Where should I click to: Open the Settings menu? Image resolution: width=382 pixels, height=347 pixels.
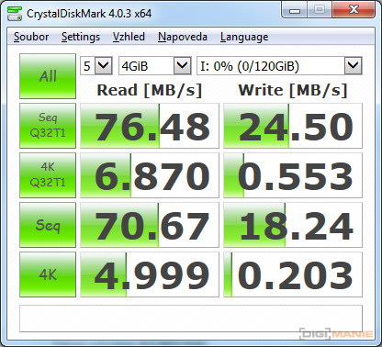point(81,37)
